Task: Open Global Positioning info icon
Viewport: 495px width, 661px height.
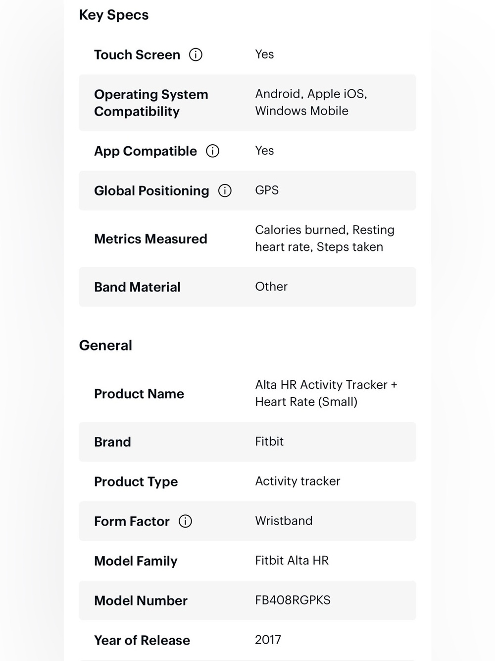Action: 225,190
